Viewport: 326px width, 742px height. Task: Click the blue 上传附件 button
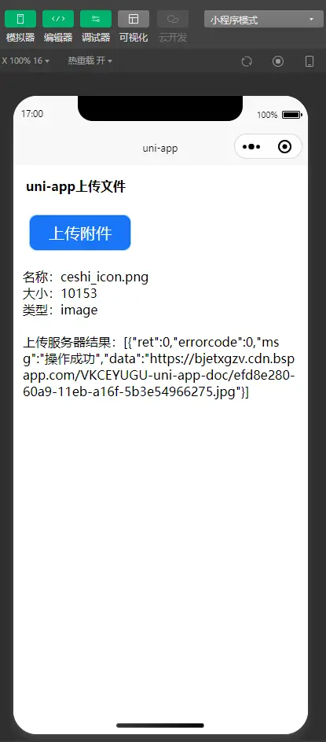(x=80, y=233)
